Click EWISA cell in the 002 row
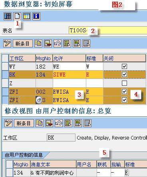This screenshot has height=177, width=147. (69, 92)
